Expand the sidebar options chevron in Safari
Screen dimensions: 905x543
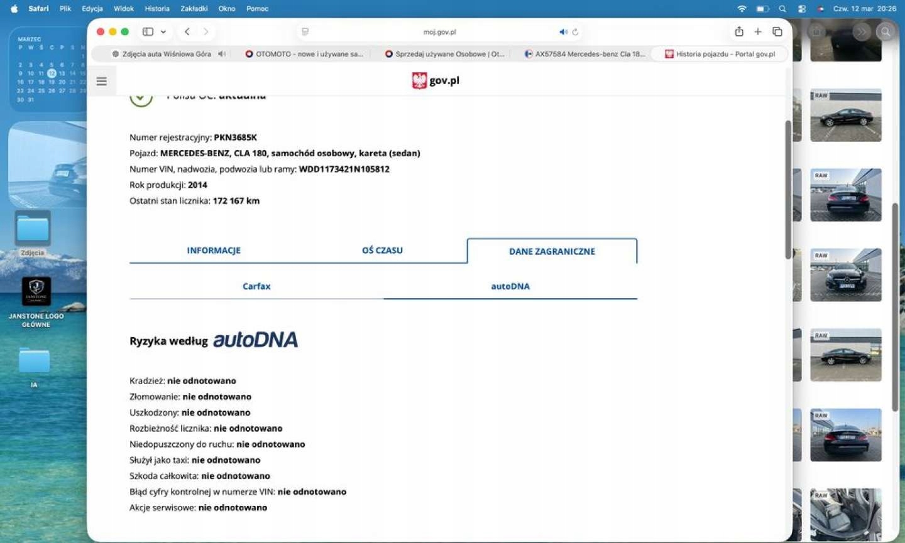pos(163,31)
